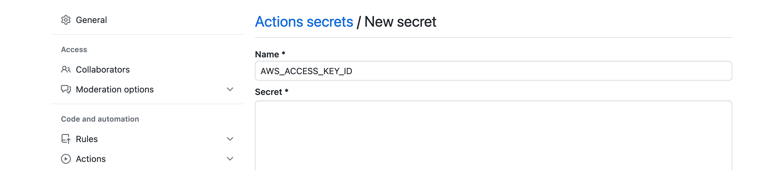The image size is (779, 170).
Task: Go back to Actions secrets link
Action: (304, 22)
